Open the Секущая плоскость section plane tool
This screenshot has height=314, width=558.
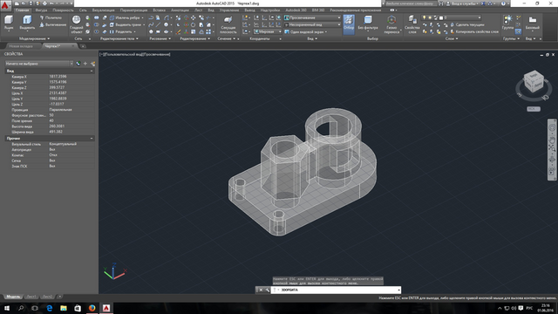point(228,24)
